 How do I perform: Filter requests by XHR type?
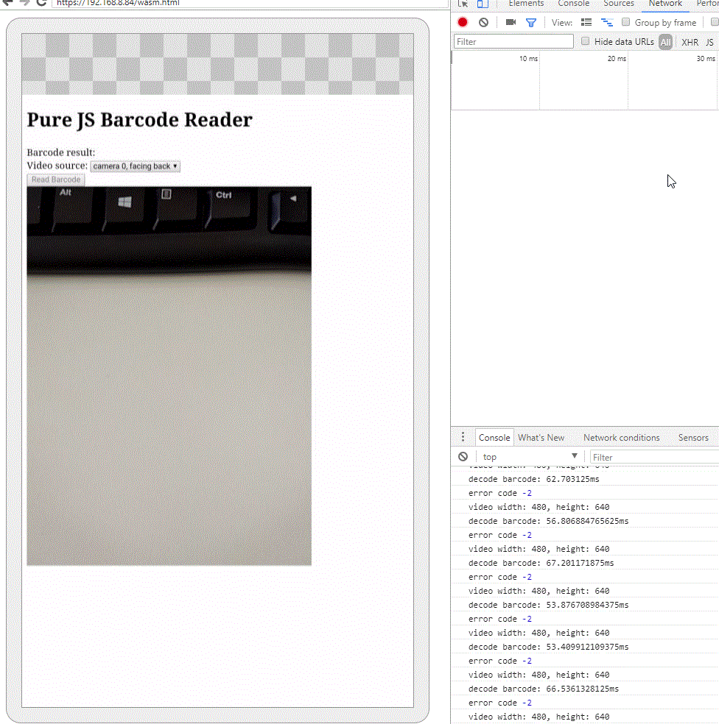coord(690,43)
